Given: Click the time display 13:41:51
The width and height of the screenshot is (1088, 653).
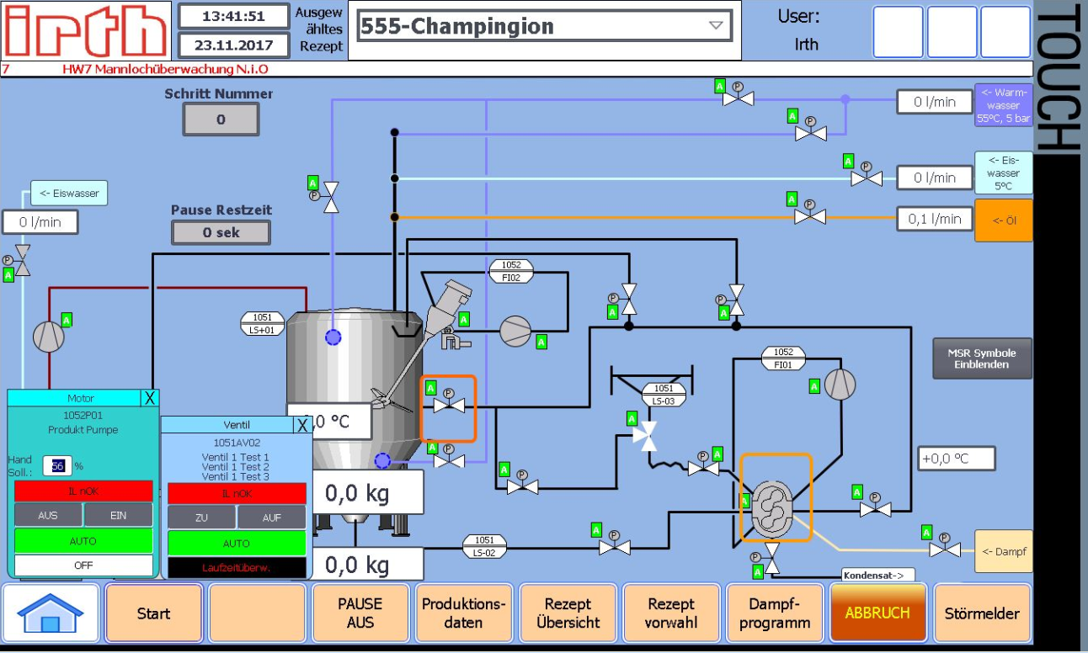Looking at the screenshot, I should point(233,16).
